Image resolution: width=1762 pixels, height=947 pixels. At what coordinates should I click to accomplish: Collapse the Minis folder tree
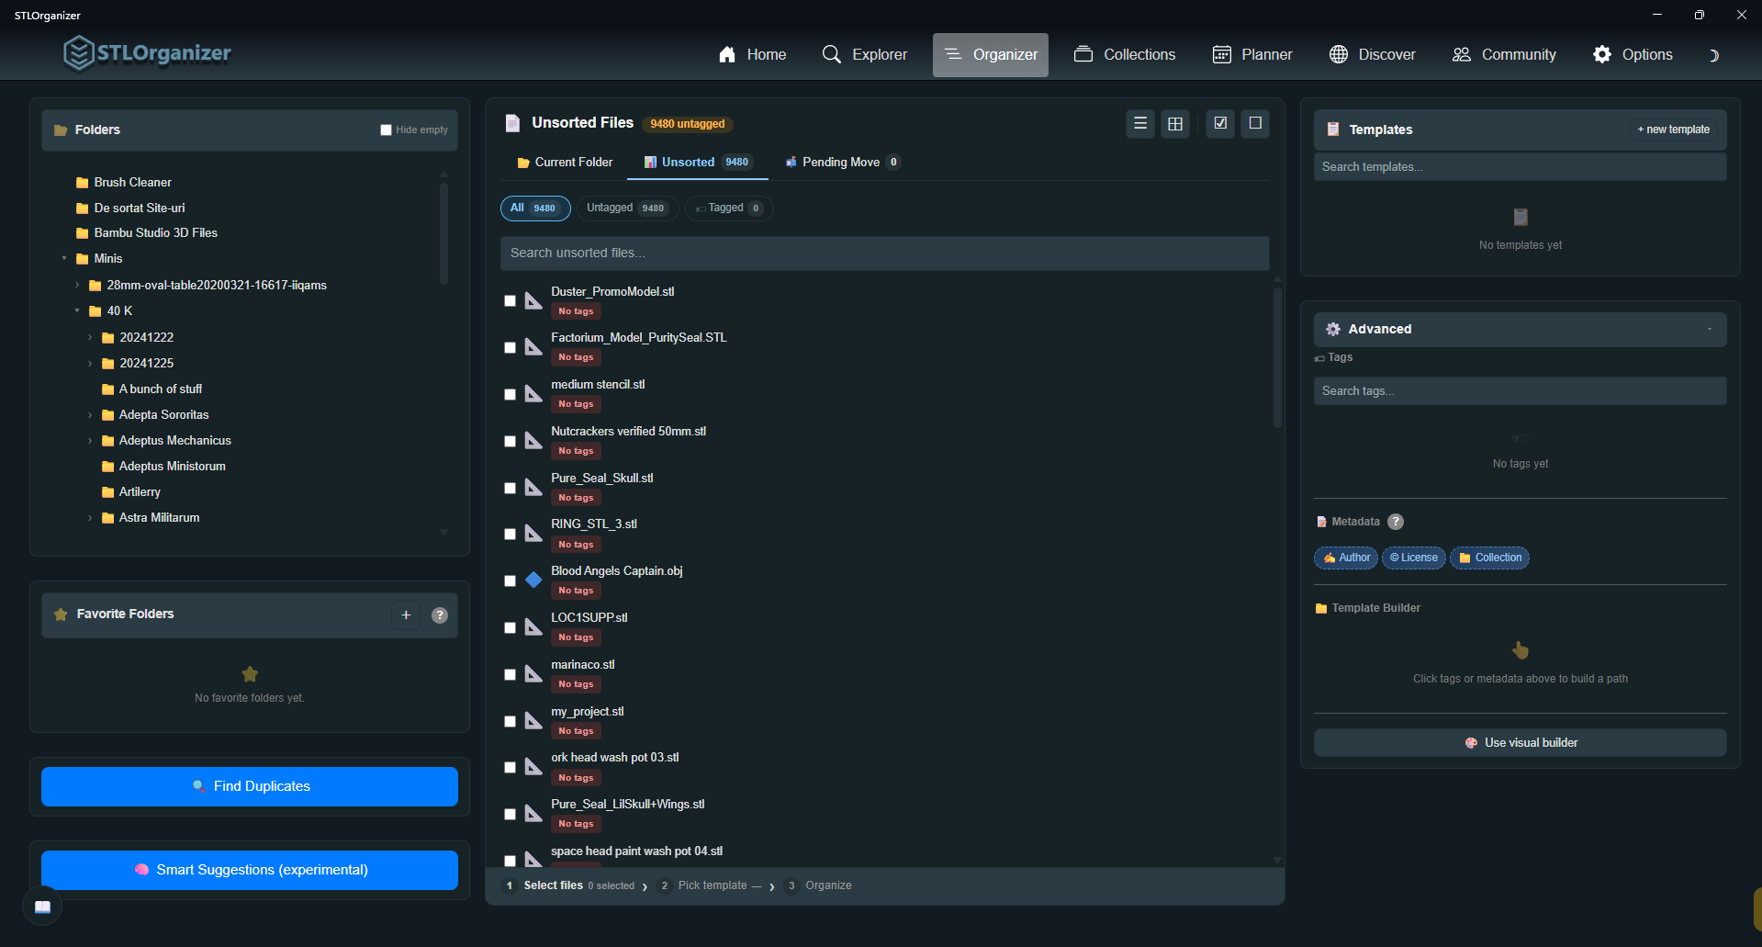coord(64,259)
